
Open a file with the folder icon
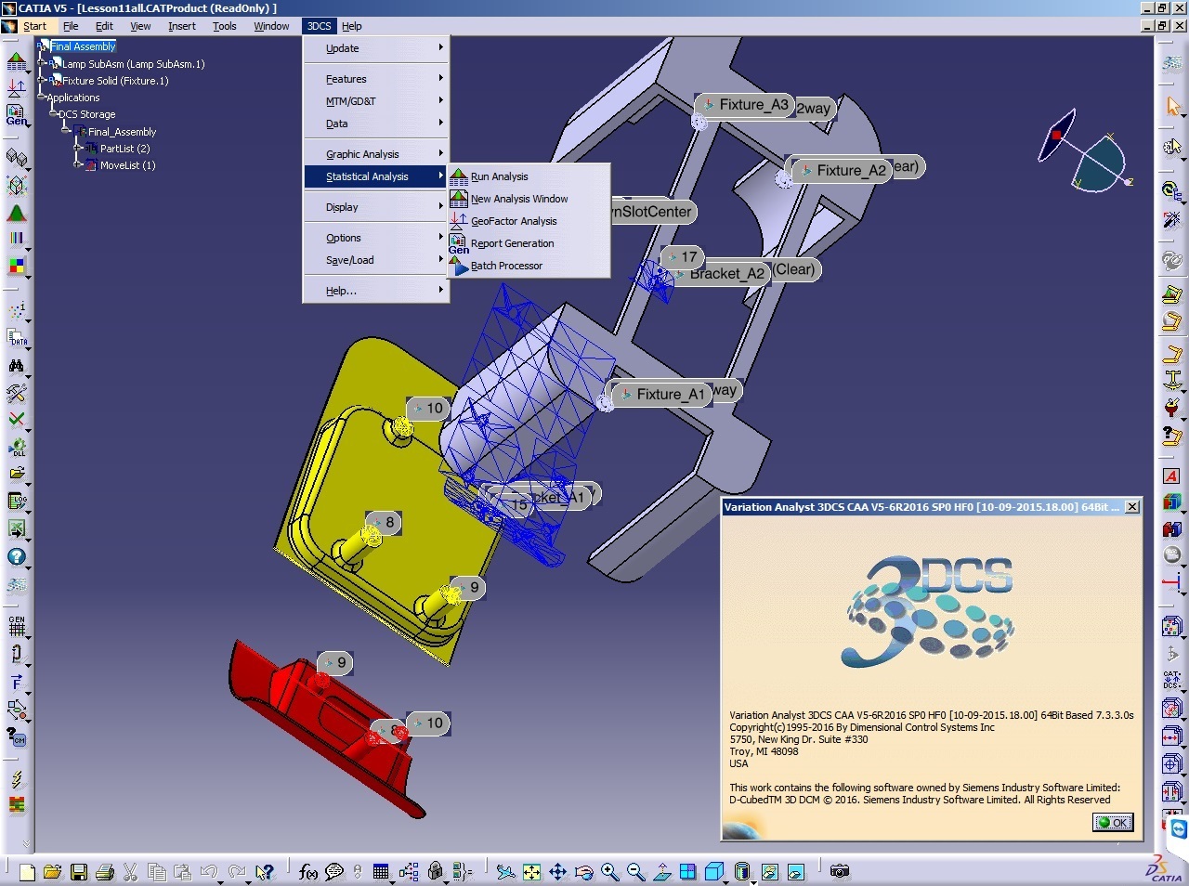[x=52, y=871]
